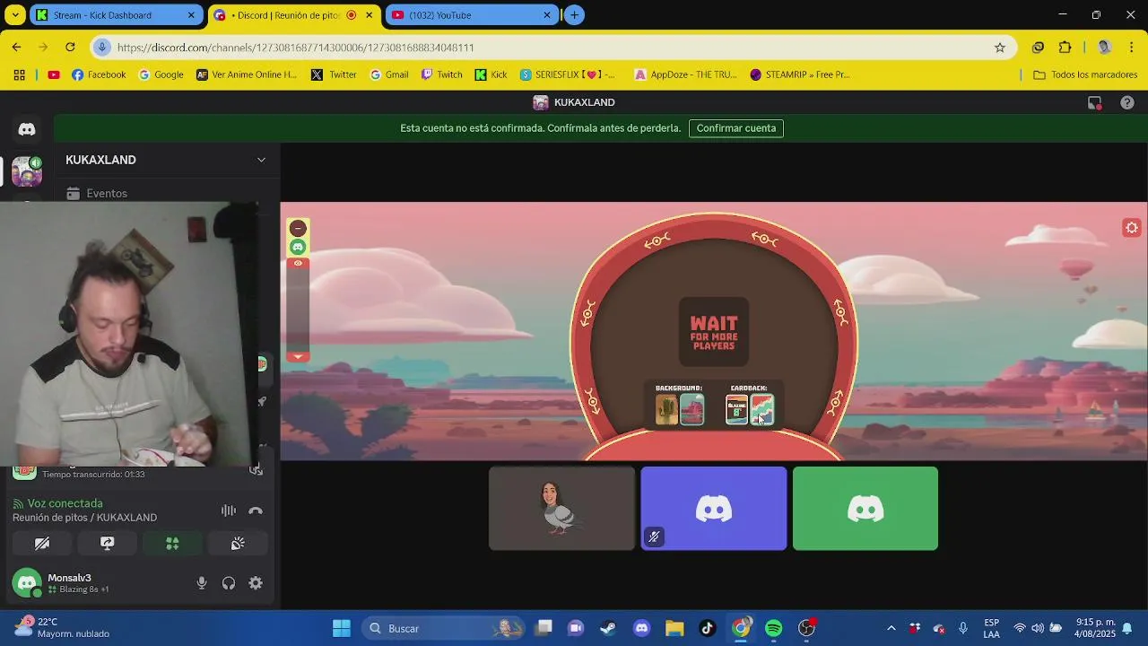Bookmark this page with star icon

pyautogui.click(x=1000, y=48)
